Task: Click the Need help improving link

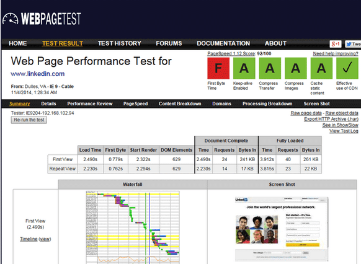Action: click(336, 53)
